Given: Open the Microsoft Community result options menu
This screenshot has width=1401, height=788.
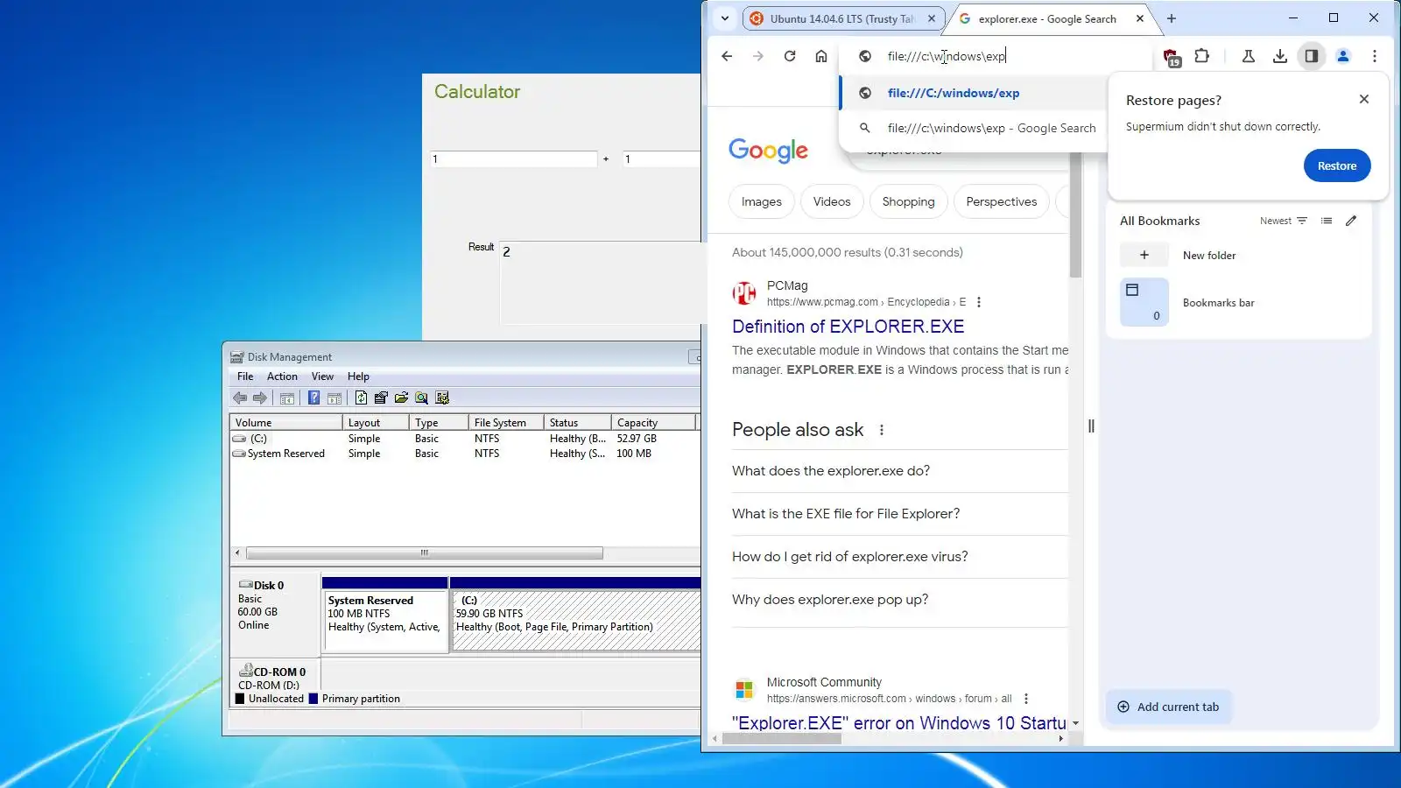Looking at the screenshot, I should pyautogui.click(x=1026, y=699).
